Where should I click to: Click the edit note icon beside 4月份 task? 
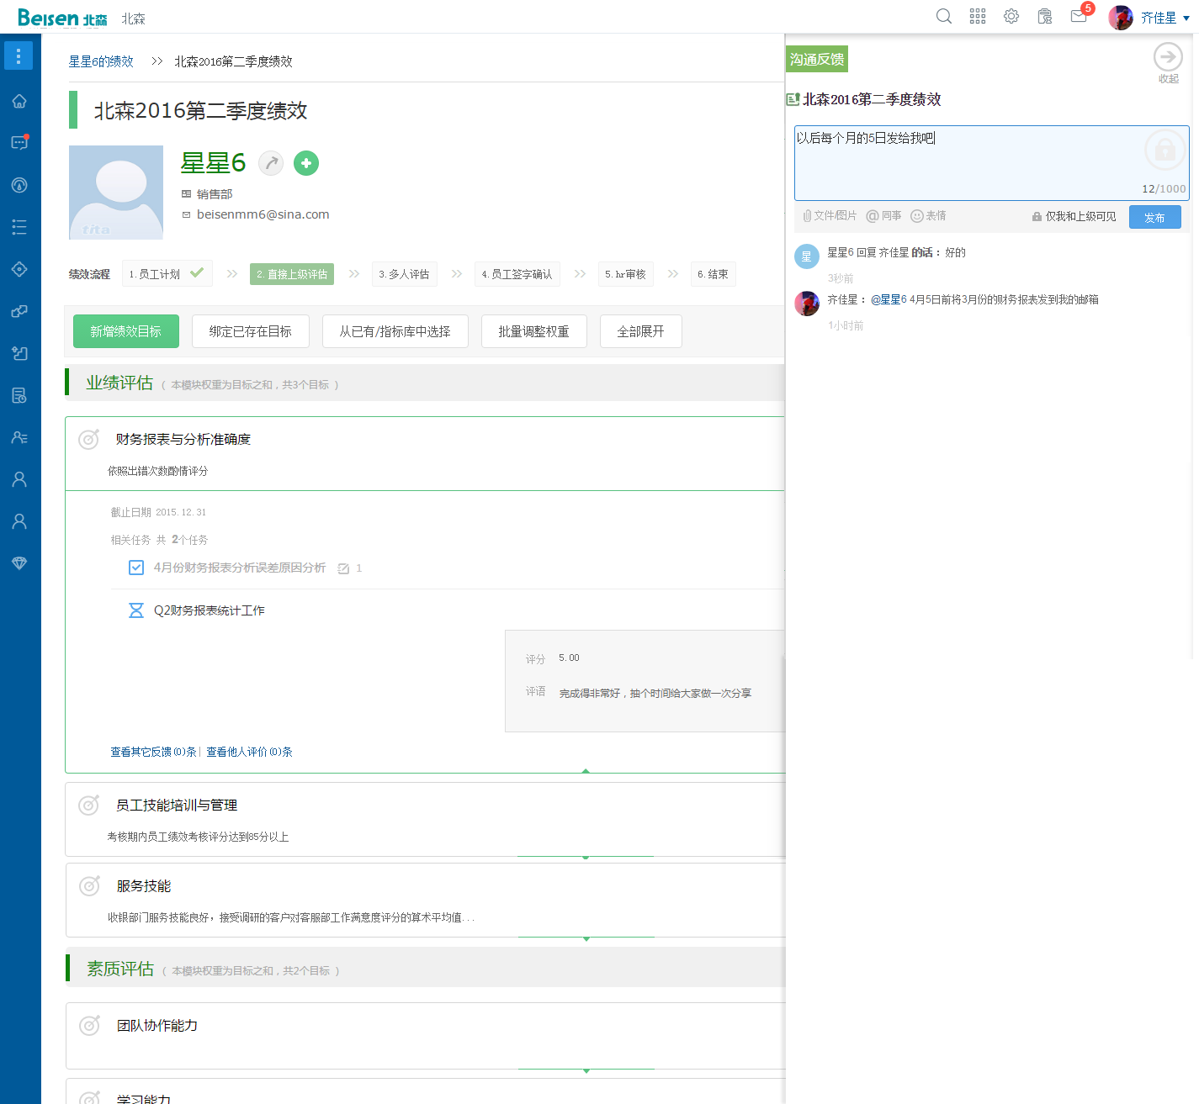click(343, 568)
